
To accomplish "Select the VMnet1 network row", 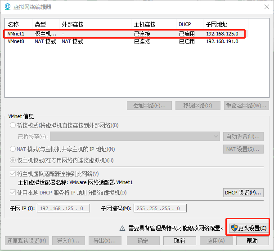I will (126, 34).
